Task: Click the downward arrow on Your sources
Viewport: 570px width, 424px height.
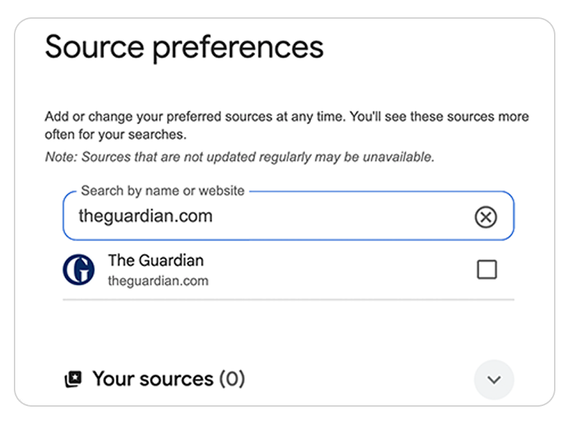Action: pyautogui.click(x=494, y=380)
